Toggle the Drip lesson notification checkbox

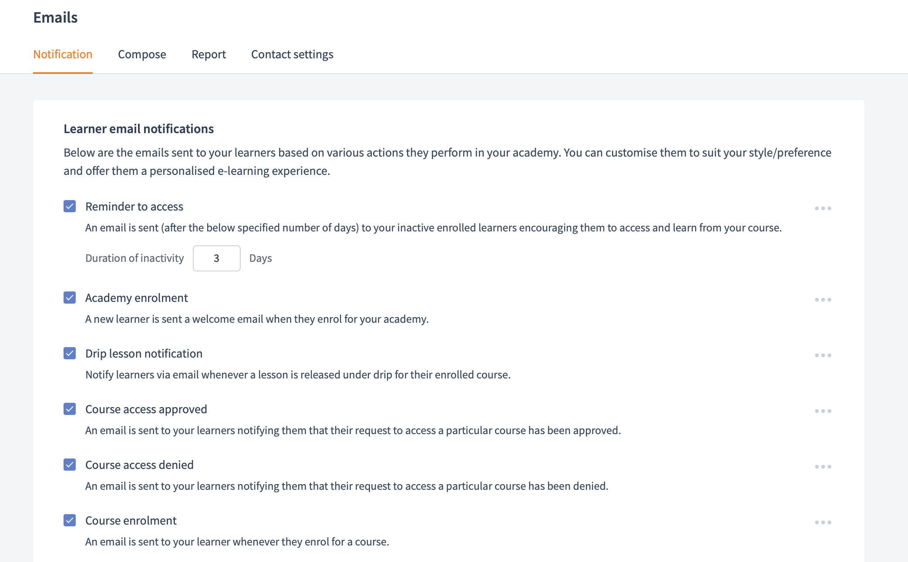pos(70,353)
